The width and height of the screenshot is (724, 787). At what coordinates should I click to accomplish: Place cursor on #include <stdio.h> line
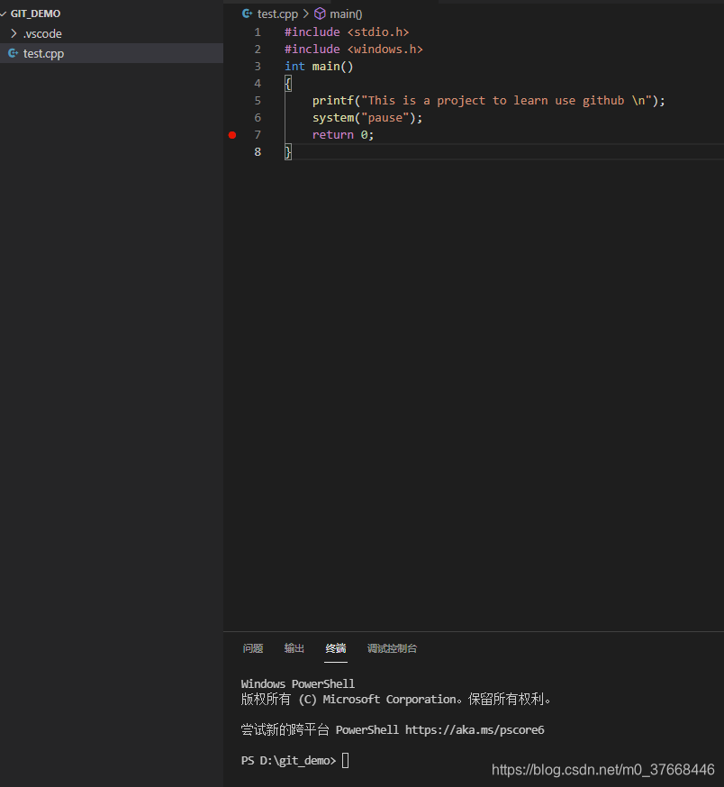[347, 32]
